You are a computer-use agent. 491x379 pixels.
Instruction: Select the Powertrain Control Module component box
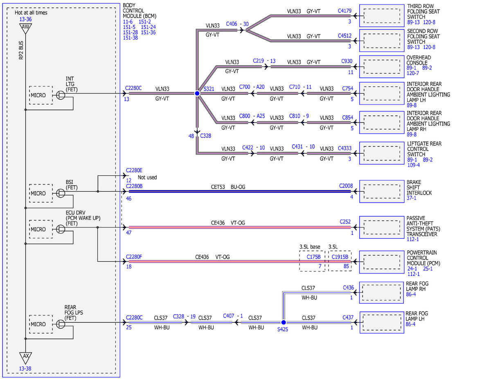382,262
